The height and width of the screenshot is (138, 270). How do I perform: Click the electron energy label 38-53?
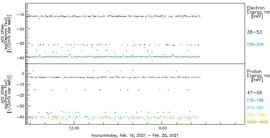[254, 32]
